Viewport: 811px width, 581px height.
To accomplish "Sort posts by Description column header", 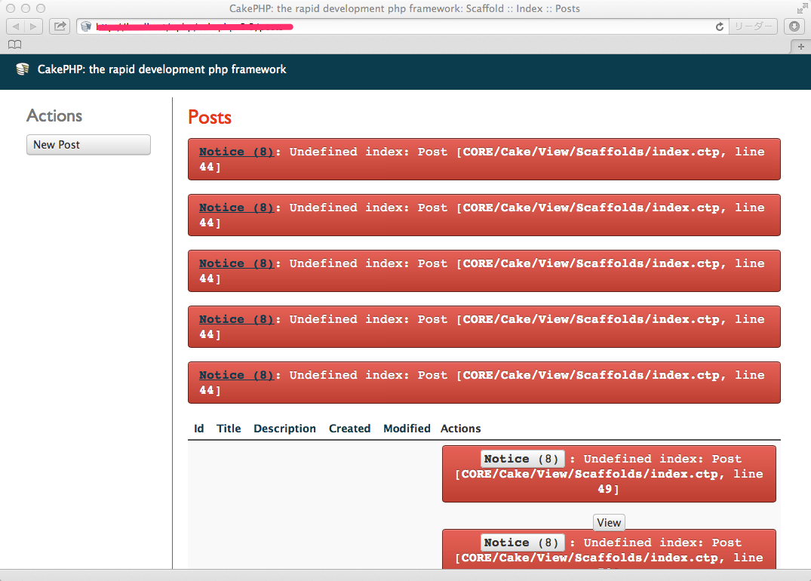I will pos(284,429).
